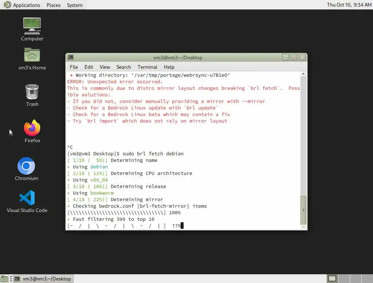Image resolution: width=373 pixels, height=283 pixels.
Task: Click the 'ERROR: Unexpected error occurred.' line
Action: (x=115, y=82)
